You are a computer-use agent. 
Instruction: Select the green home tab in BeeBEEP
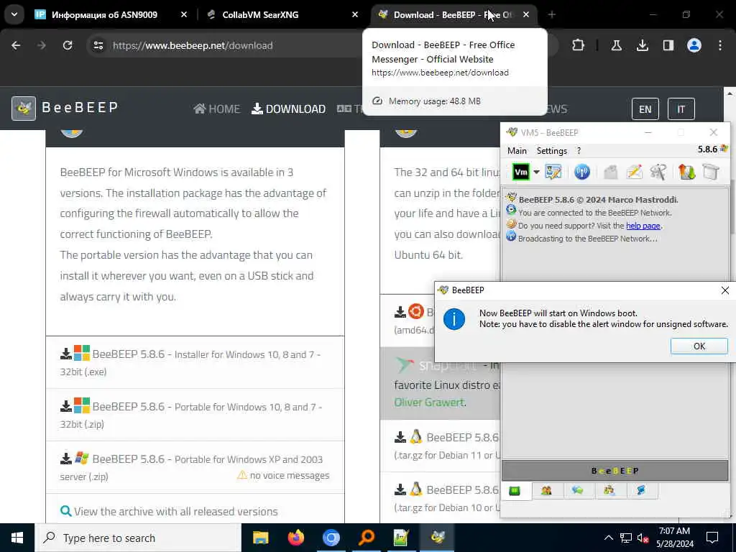click(x=515, y=490)
